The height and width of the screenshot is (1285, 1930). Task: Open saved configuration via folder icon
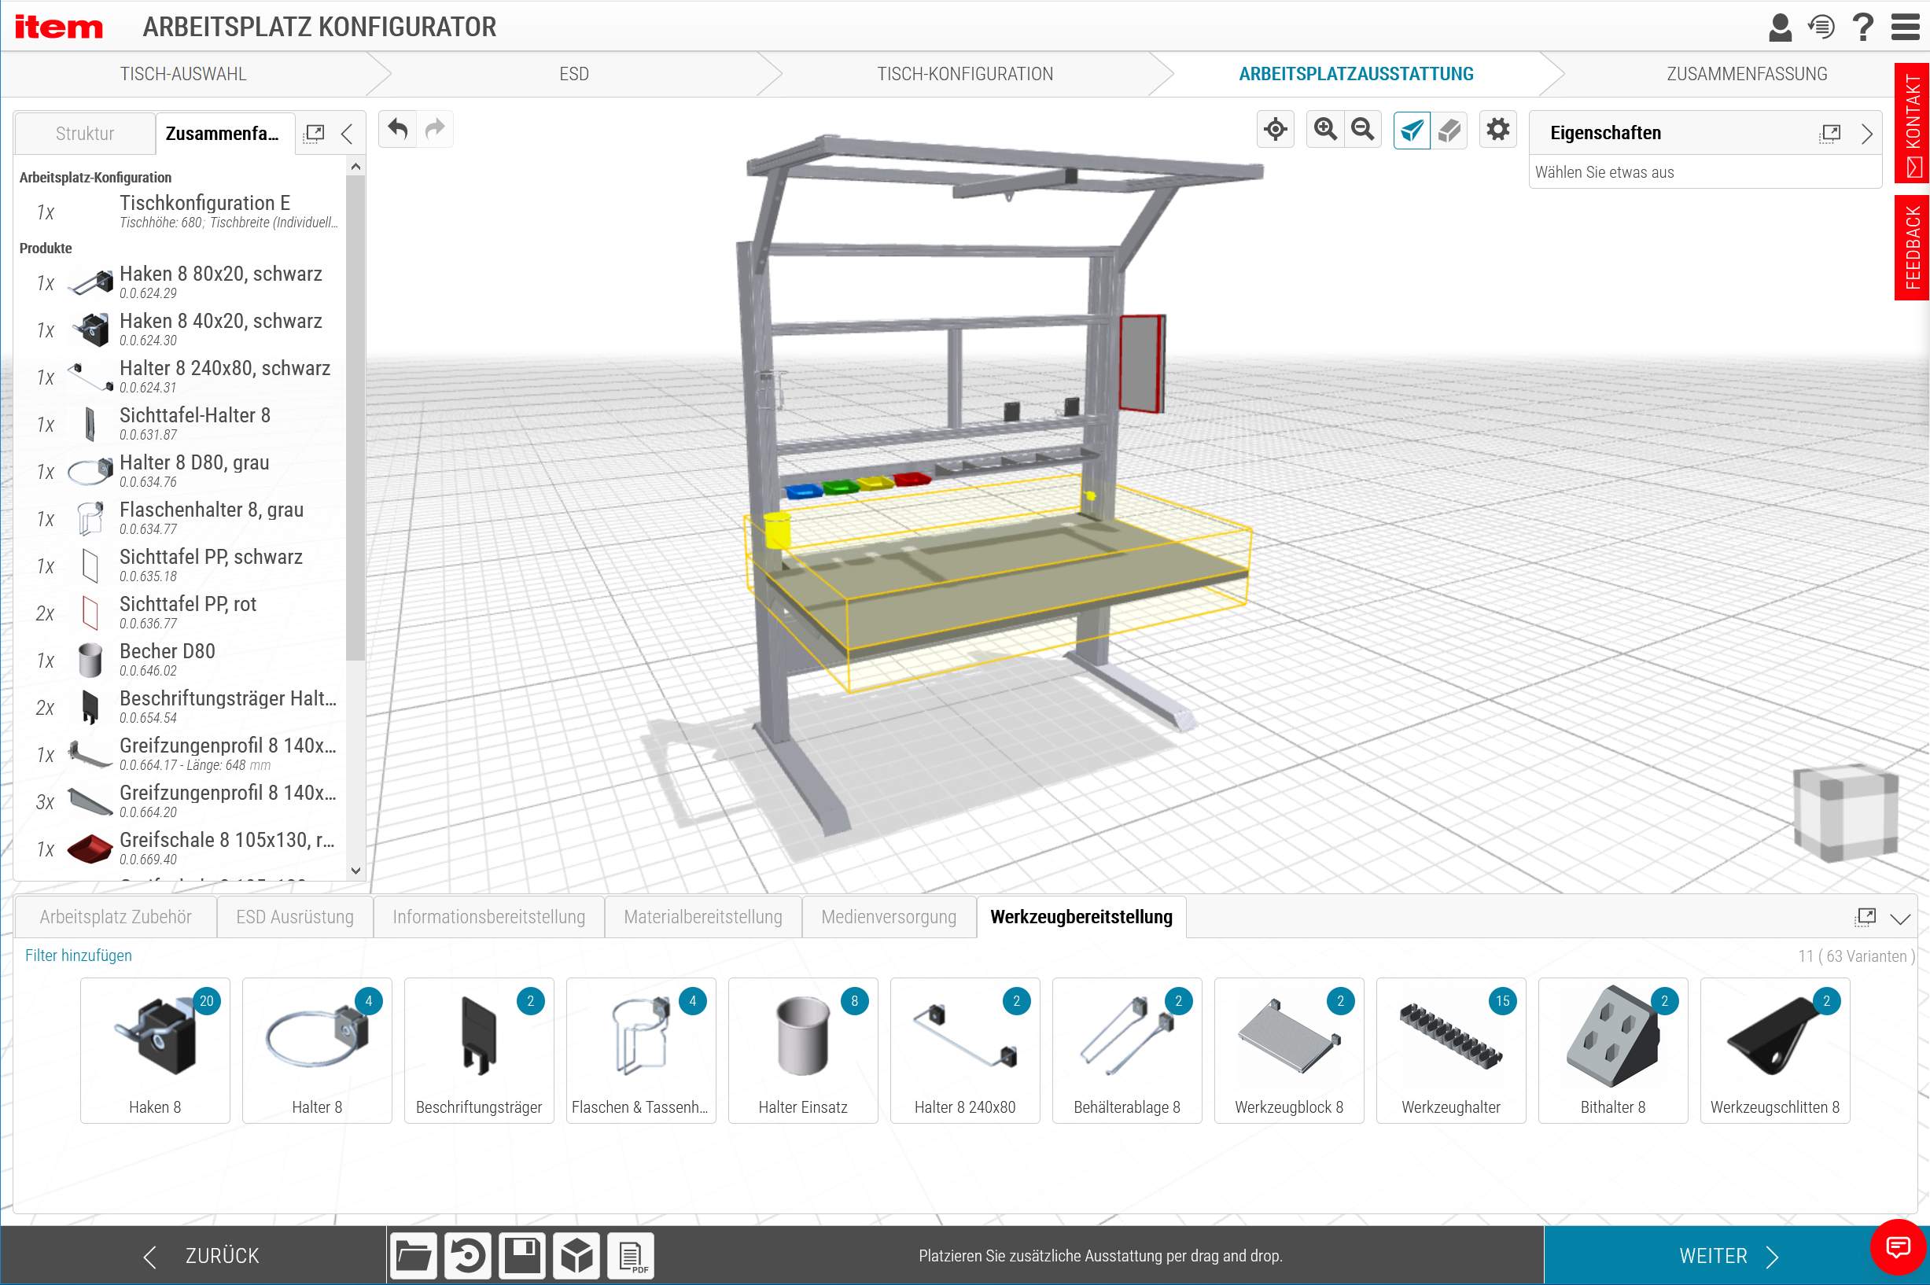(x=413, y=1254)
